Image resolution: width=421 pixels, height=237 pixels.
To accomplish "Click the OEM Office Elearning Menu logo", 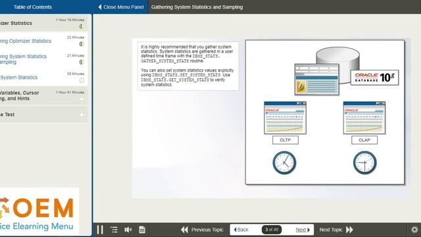I will coord(39,211).
